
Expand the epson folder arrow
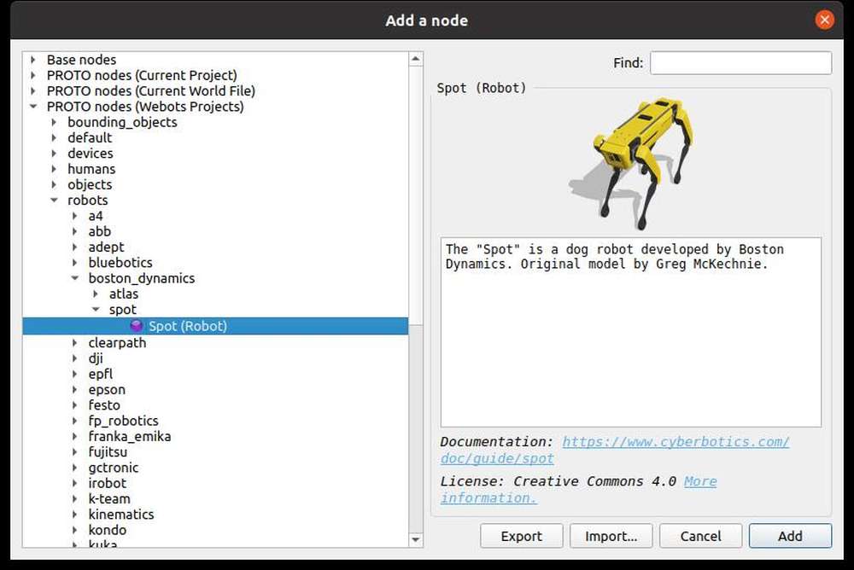tap(74, 389)
